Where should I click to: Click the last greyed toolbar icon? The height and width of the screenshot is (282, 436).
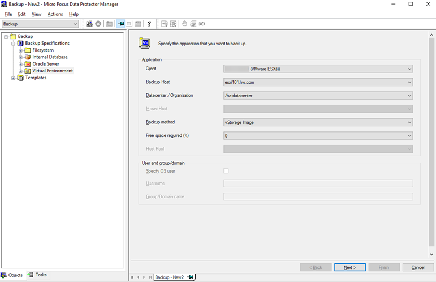pyautogui.click(x=202, y=24)
